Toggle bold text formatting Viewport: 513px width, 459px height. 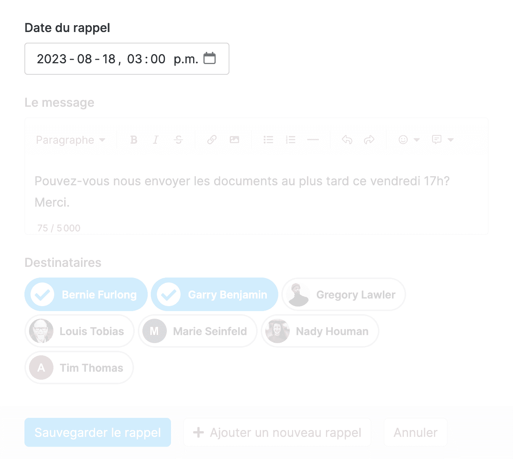point(134,140)
